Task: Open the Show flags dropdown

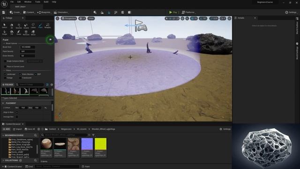Action: pos(91,18)
